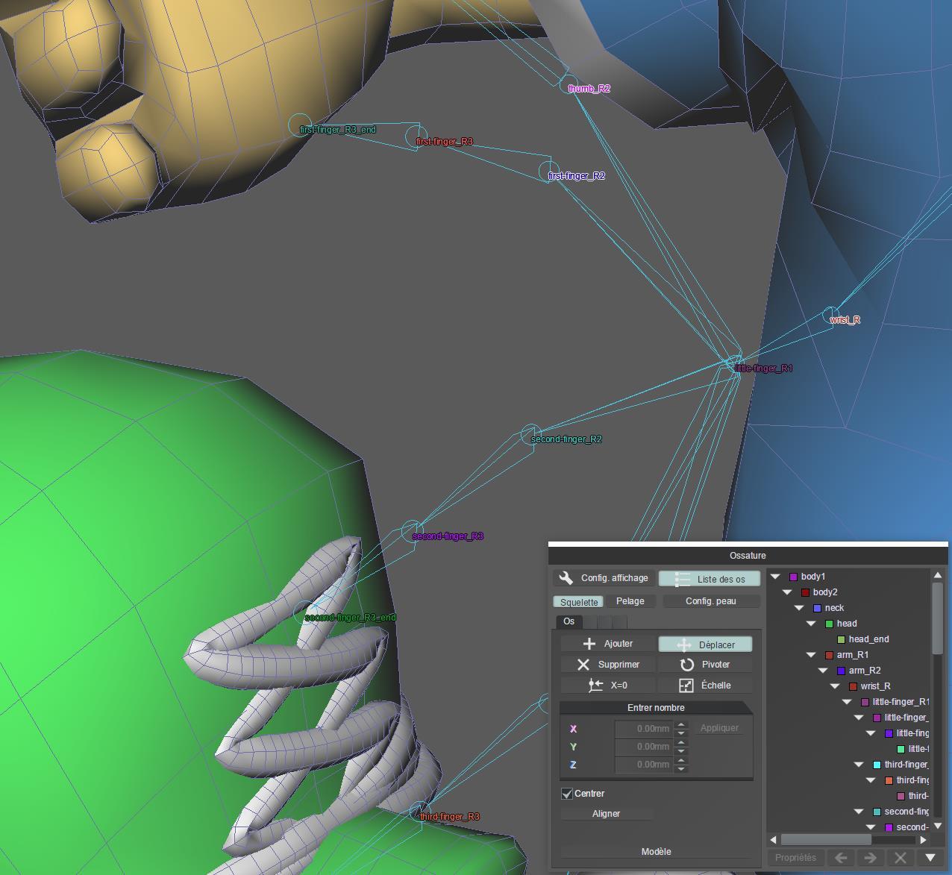Click the green head bone color swatch
Viewport: 952px width, 875px height.
(829, 624)
